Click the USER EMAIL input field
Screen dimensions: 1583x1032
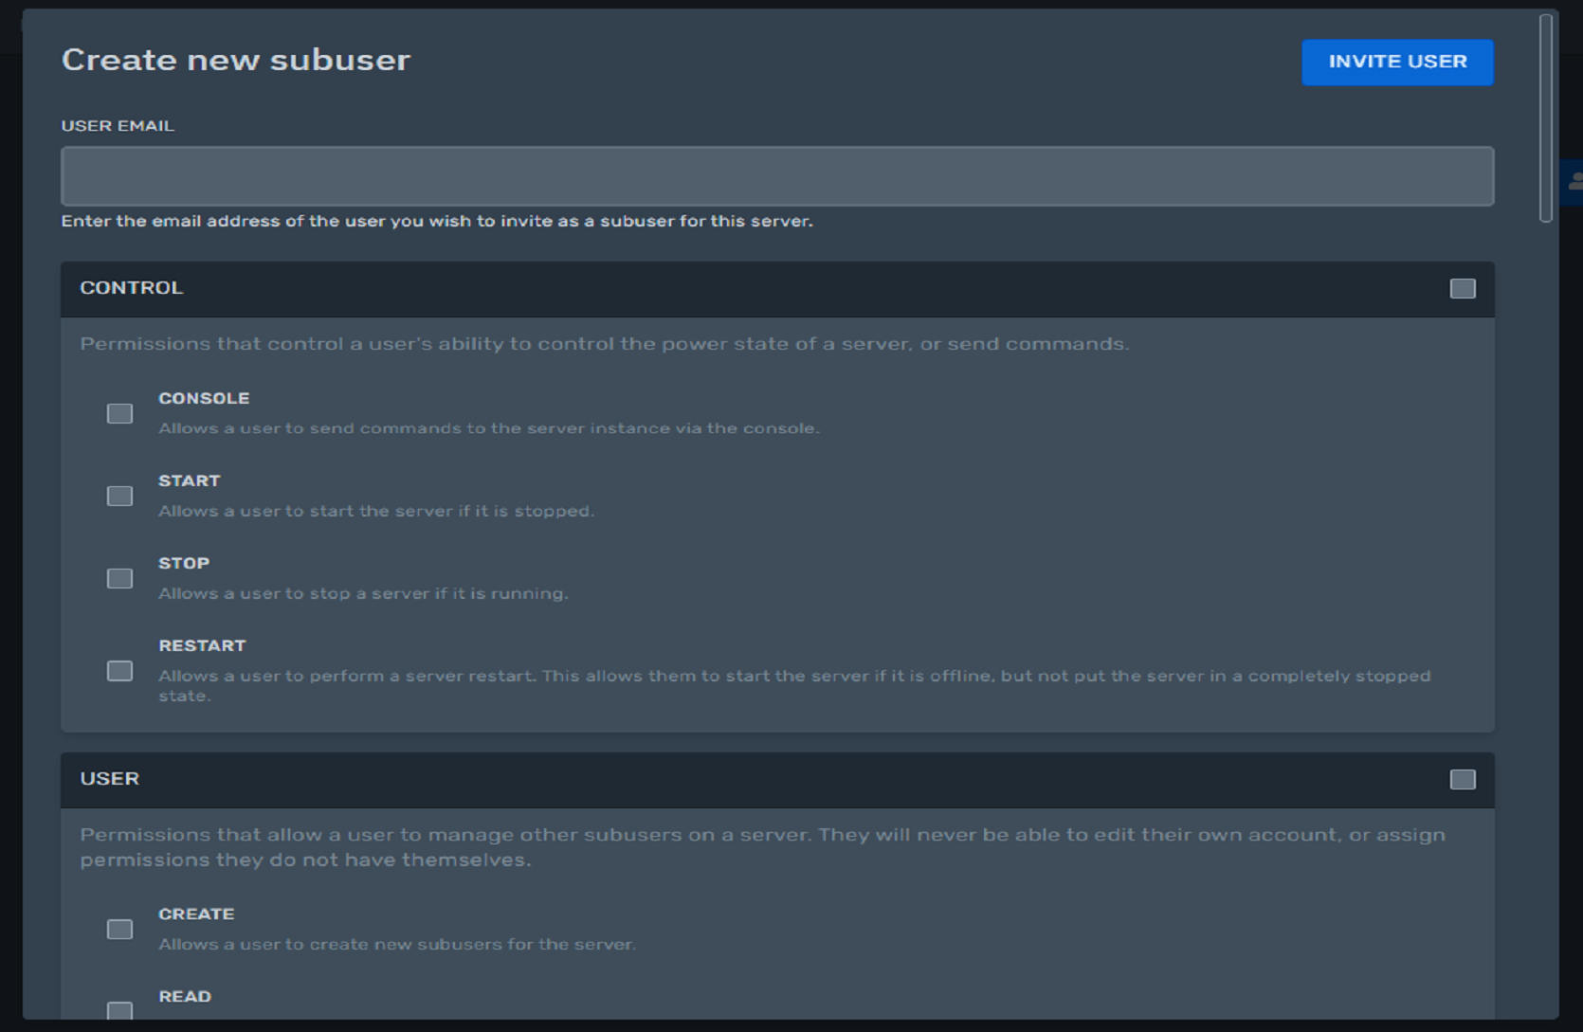(775, 175)
